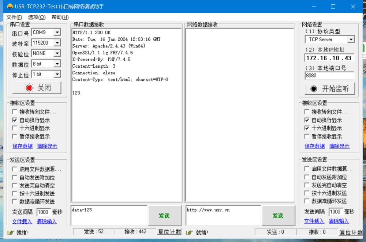Enable serial 数据流循环发送 checkbox
The width and height of the screenshot is (366, 242).
15,201
